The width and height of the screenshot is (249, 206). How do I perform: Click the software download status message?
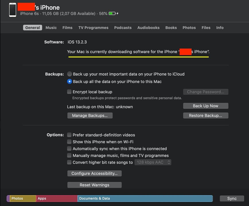tap(138, 52)
